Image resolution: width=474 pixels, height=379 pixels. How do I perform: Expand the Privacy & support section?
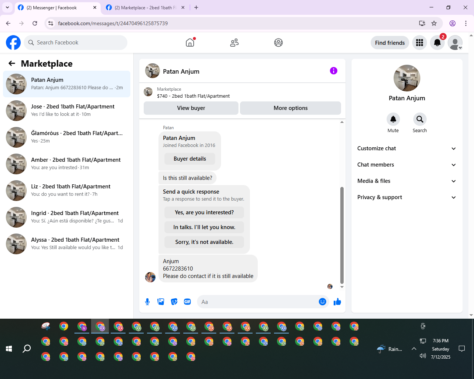407,197
